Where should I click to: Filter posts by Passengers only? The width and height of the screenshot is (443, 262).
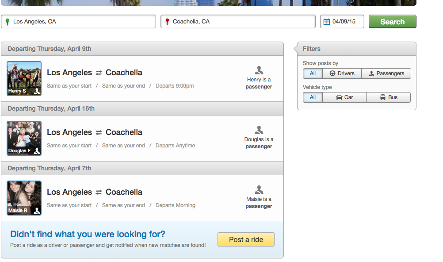point(386,73)
